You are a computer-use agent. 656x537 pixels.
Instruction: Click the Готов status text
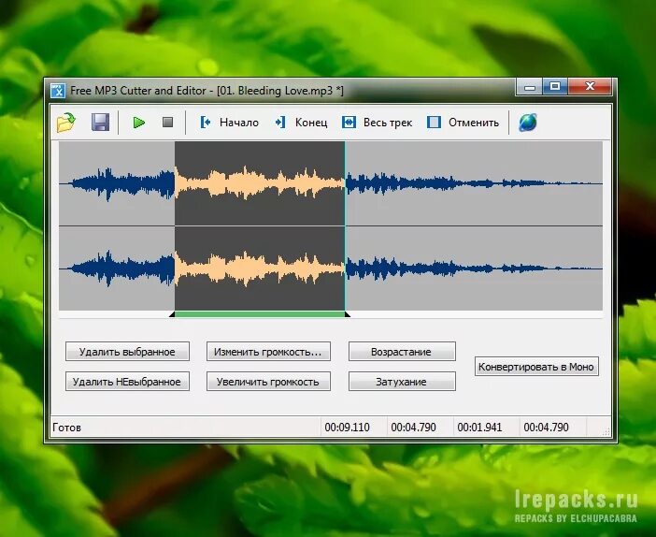pyautogui.click(x=67, y=428)
